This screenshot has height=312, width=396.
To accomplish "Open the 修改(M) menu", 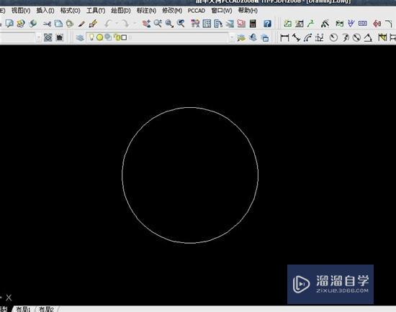I will [172, 11].
